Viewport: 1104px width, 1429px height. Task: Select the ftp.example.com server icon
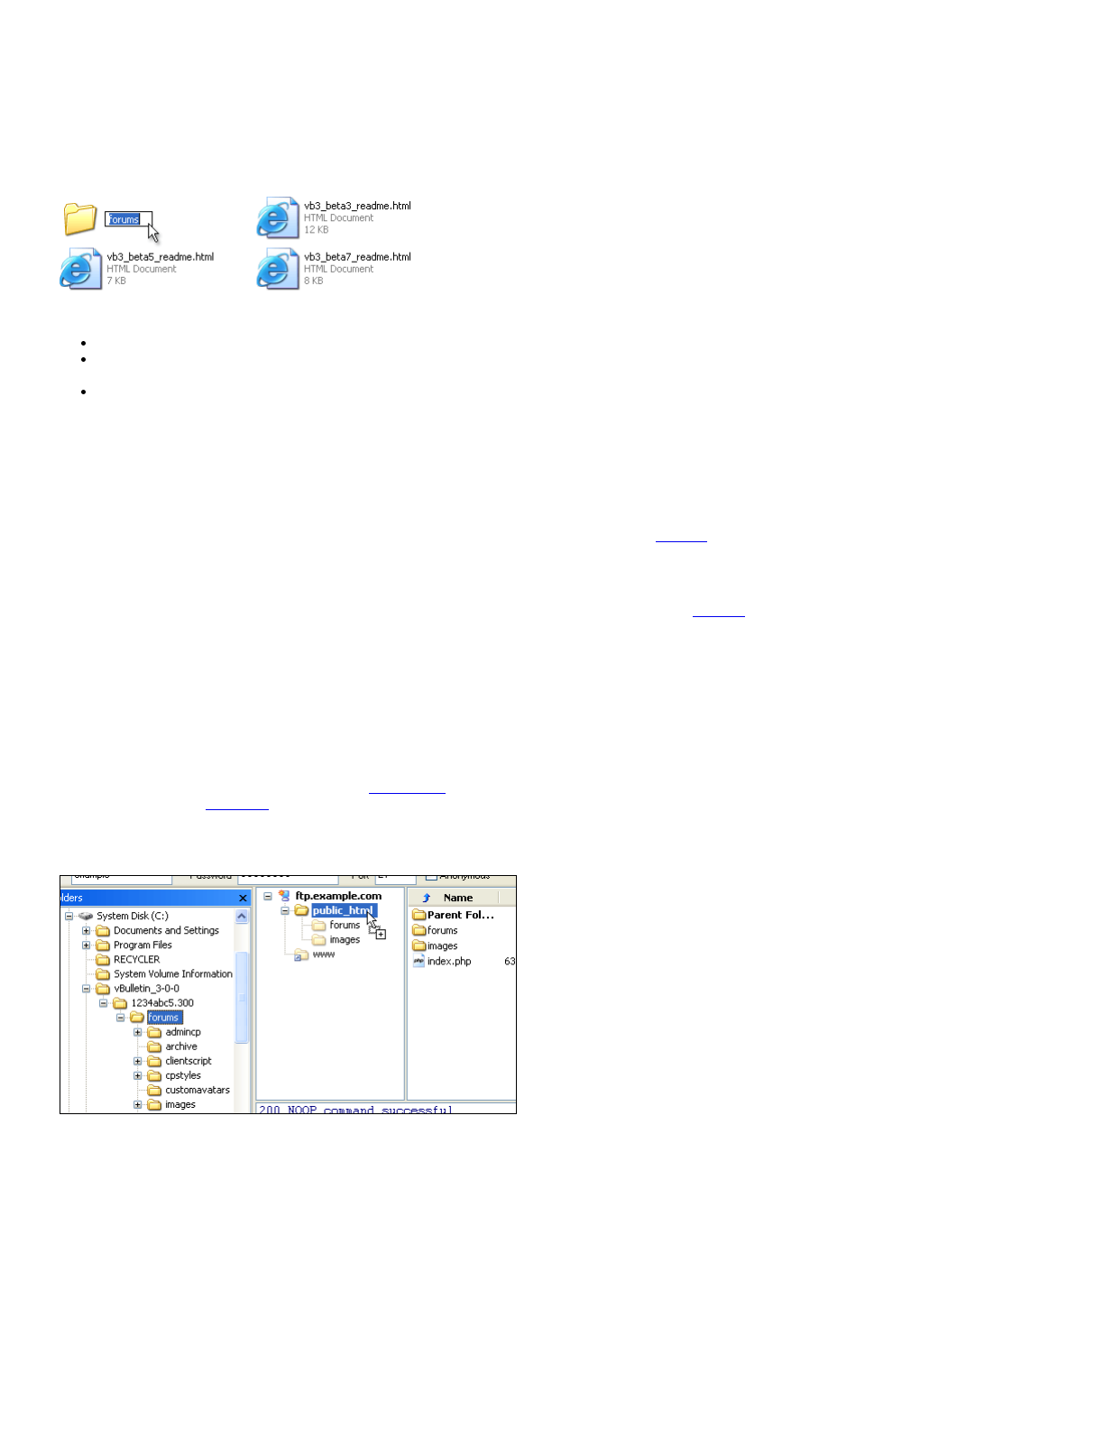[284, 896]
